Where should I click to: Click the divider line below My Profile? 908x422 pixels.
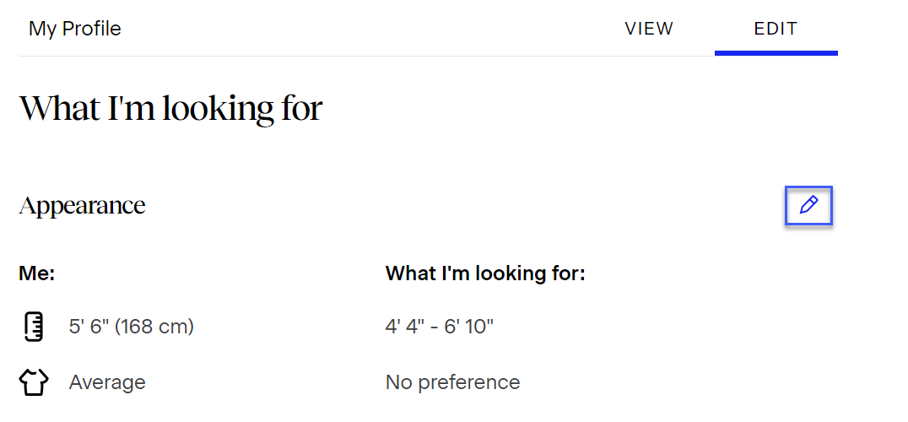coord(338,56)
